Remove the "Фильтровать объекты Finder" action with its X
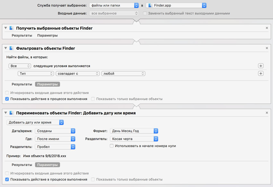273x187 pixels. [267, 48]
